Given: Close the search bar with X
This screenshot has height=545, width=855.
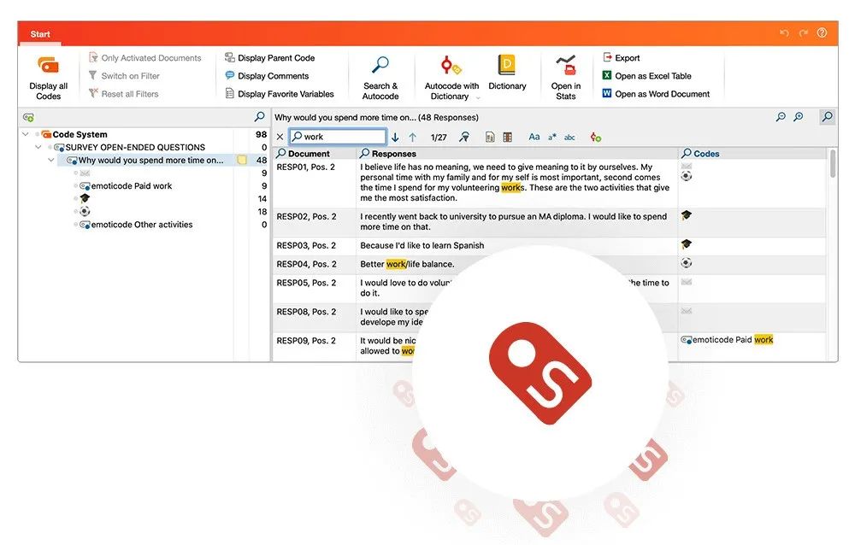Looking at the screenshot, I should click(280, 137).
